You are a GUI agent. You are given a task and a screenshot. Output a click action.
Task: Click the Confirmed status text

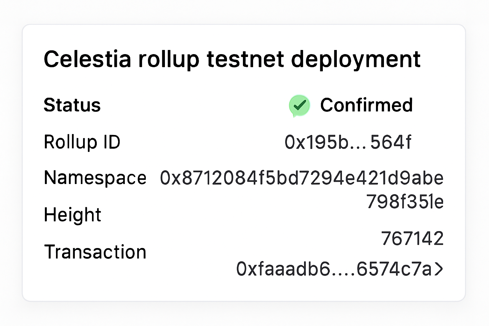(366, 105)
